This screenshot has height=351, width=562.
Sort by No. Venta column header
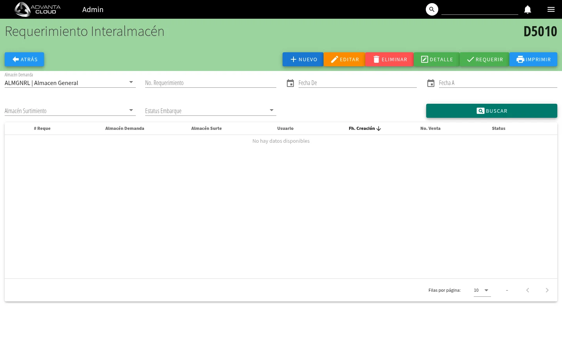point(430,128)
